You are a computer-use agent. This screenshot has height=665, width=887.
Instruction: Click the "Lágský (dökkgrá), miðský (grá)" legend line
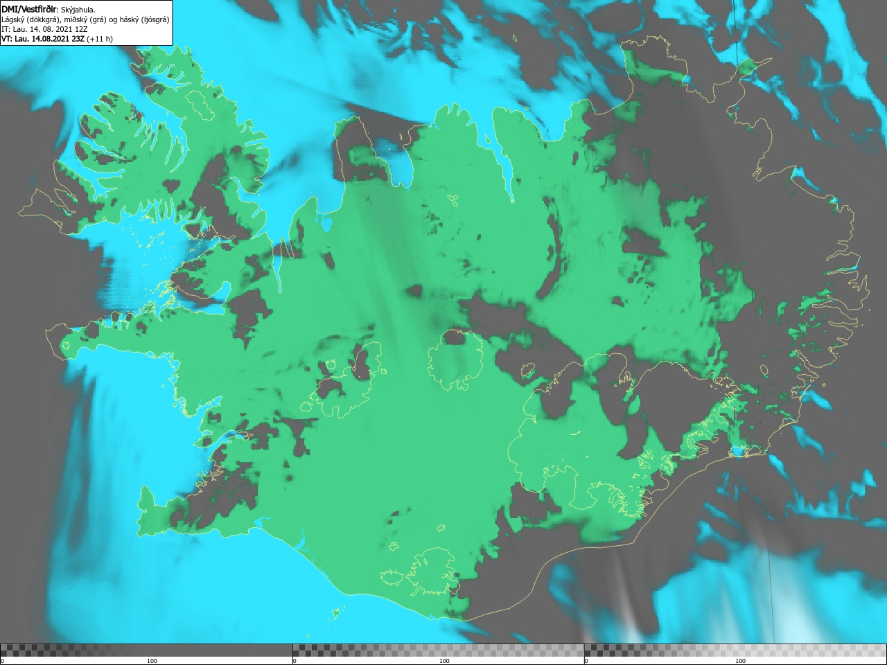coord(85,19)
